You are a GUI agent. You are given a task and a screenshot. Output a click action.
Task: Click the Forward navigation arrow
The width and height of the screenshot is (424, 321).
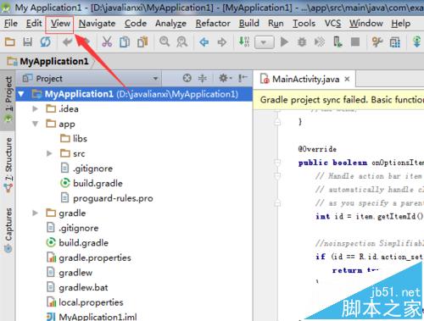click(222, 42)
